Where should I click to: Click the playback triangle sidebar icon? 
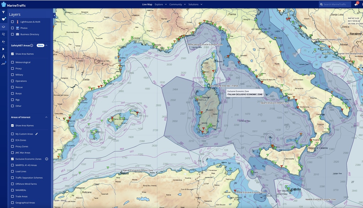[x=3, y=49]
